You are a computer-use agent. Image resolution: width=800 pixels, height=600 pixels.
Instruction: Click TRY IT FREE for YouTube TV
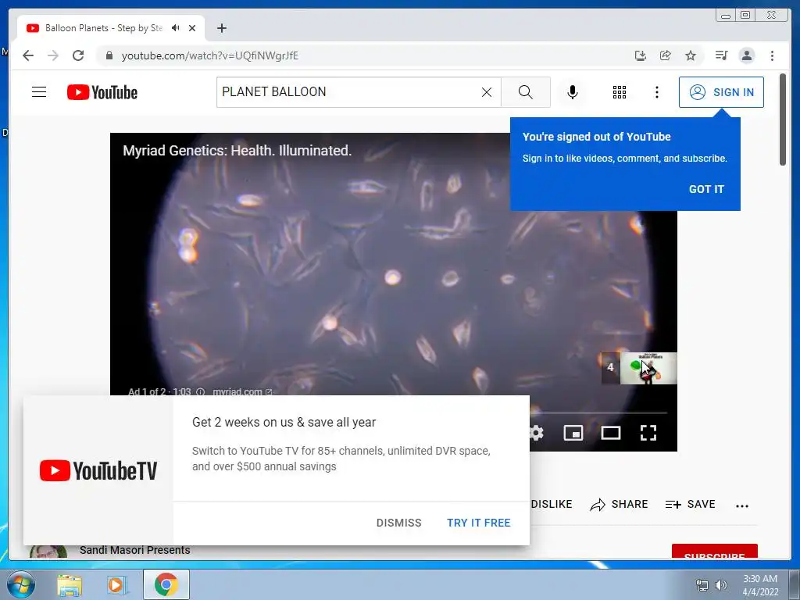[x=479, y=523]
